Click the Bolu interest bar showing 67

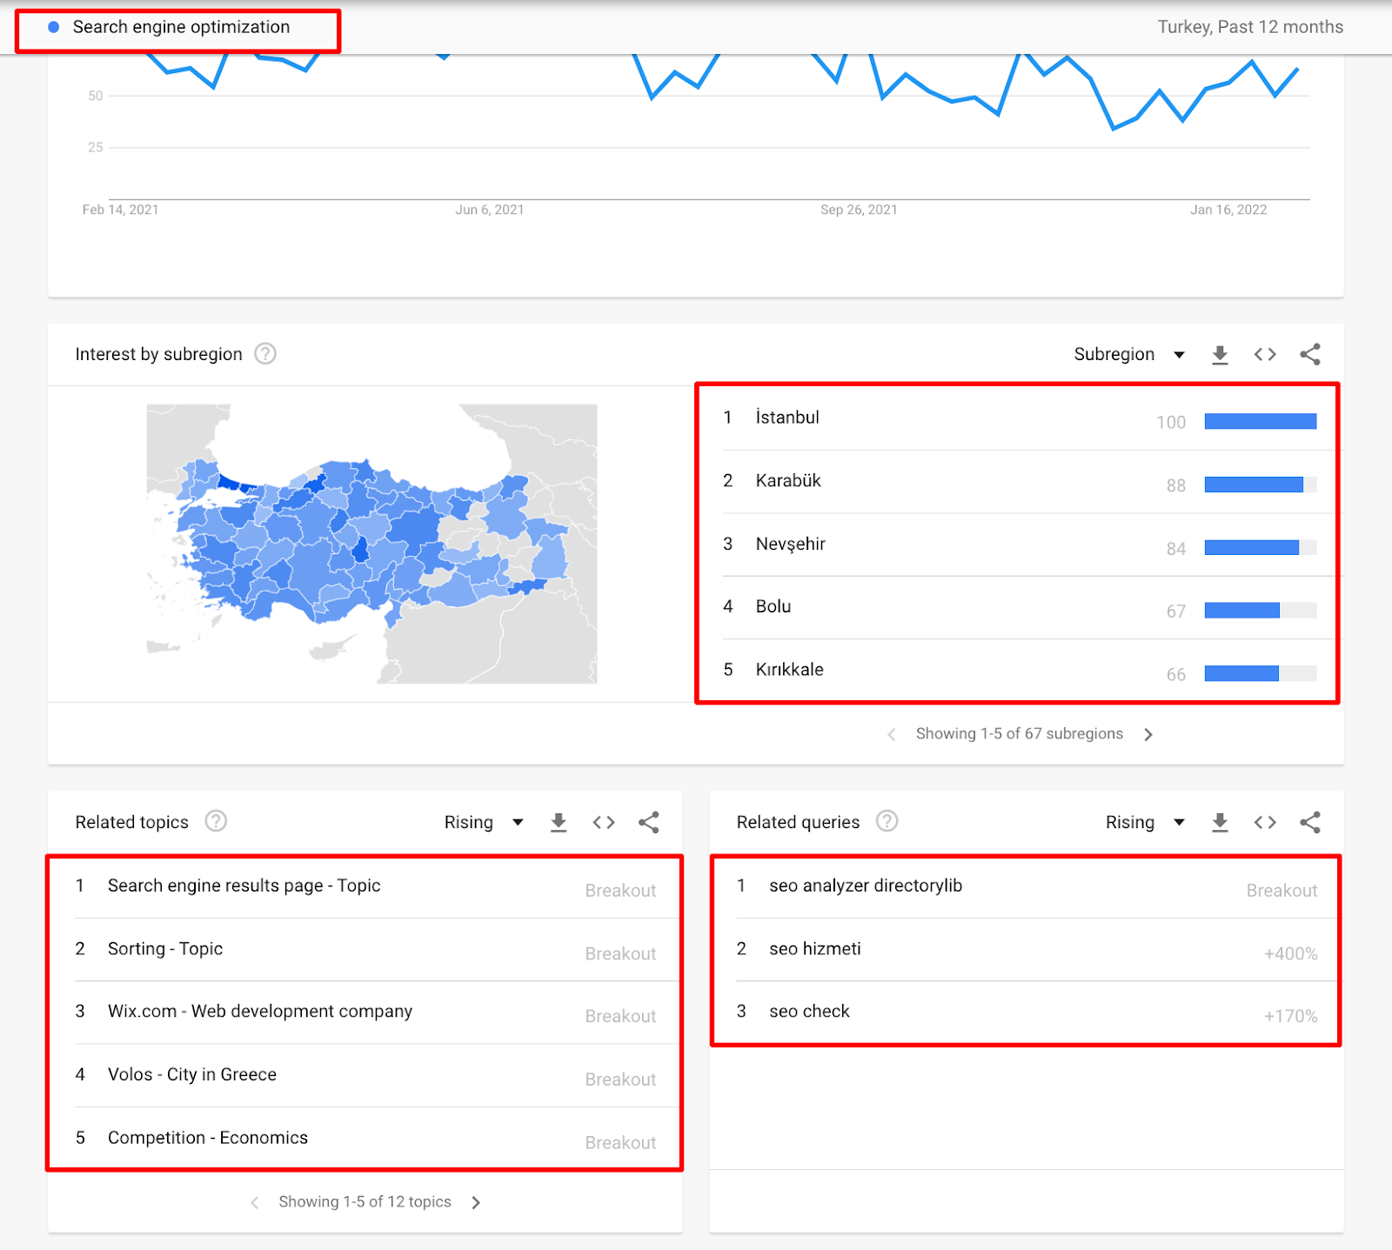click(1261, 610)
